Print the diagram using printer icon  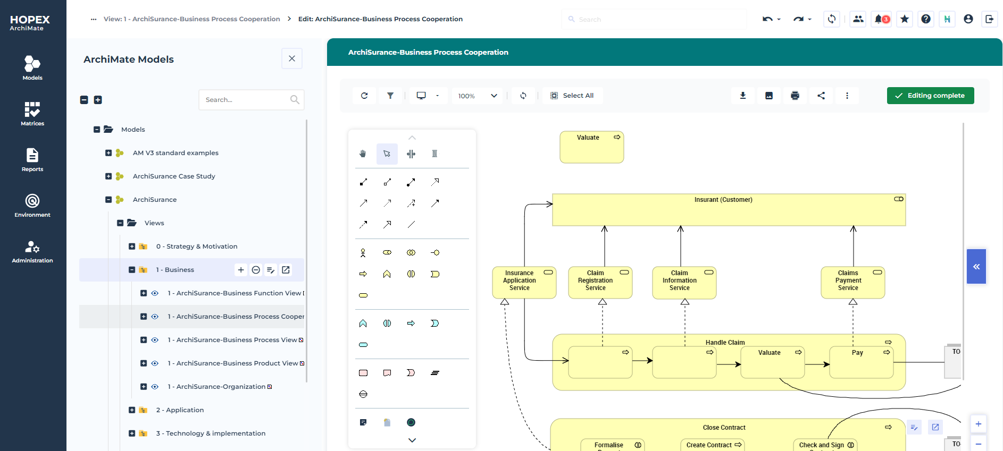click(x=795, y=96)
